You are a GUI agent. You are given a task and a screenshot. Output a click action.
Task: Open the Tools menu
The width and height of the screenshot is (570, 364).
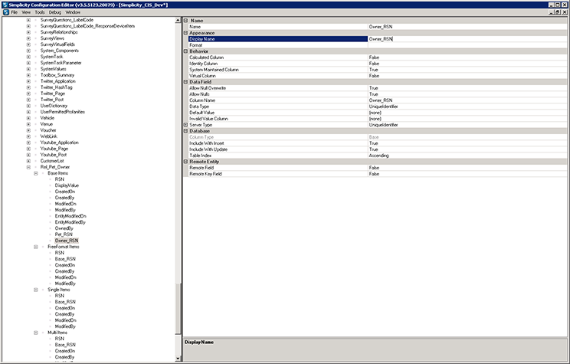point(40,12)
